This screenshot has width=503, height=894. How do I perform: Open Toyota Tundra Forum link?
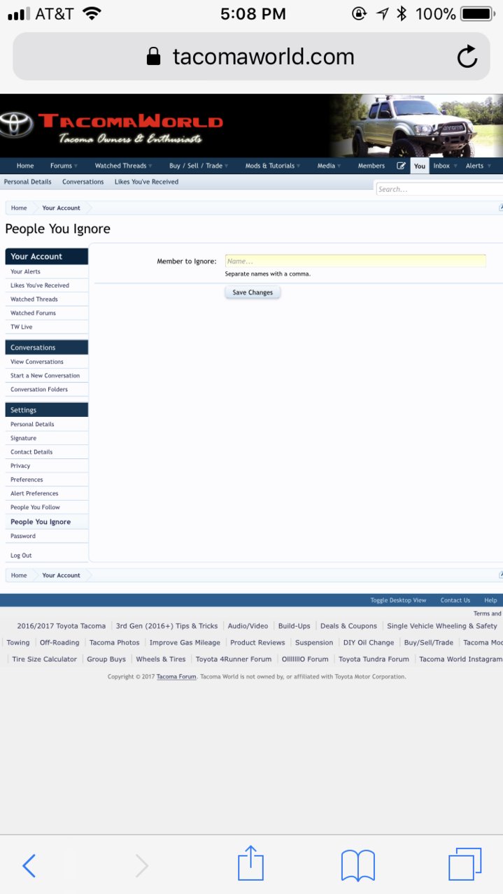[374, 659]
